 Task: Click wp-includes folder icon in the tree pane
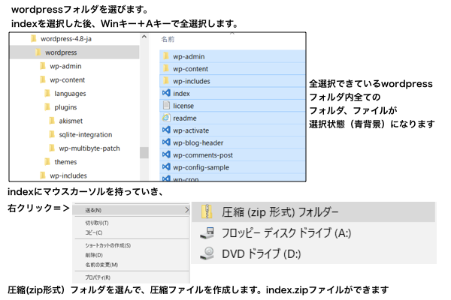point(43,175)
